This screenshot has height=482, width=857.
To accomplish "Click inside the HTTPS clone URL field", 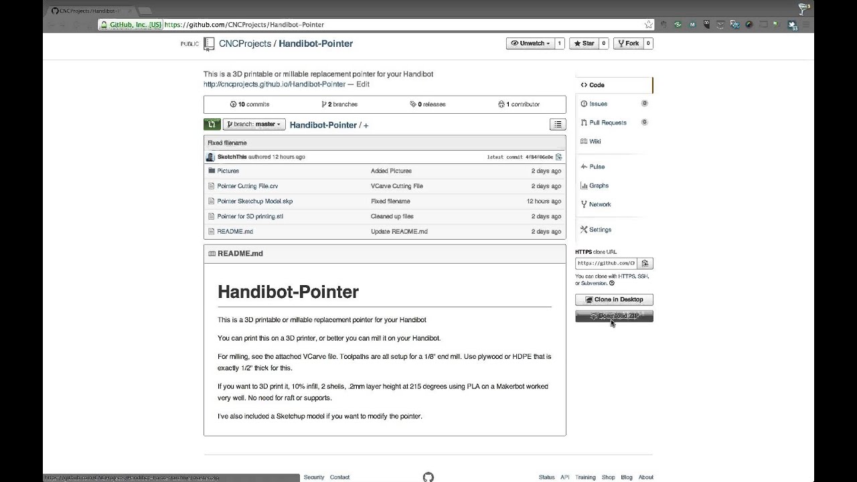I will 606,263.
